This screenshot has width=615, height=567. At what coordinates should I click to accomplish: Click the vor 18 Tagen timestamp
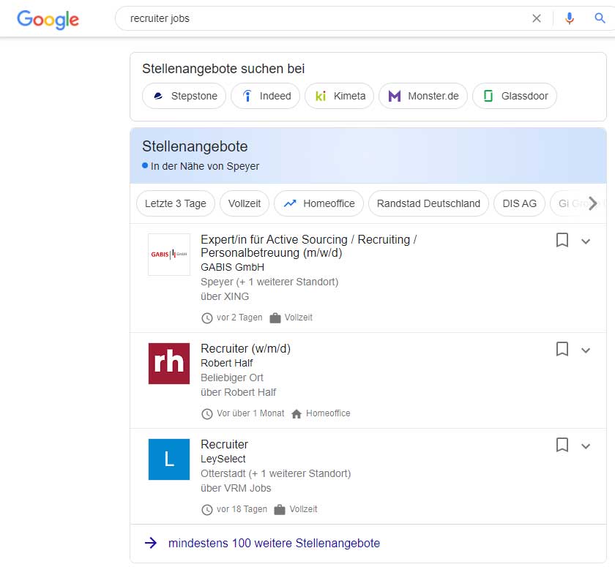point(242,509)
